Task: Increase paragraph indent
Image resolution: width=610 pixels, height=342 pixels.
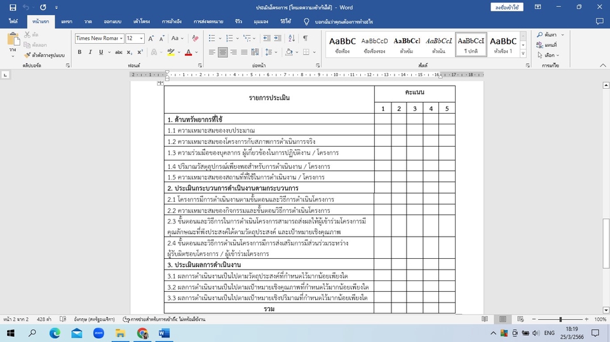Action: pos(278,38)
